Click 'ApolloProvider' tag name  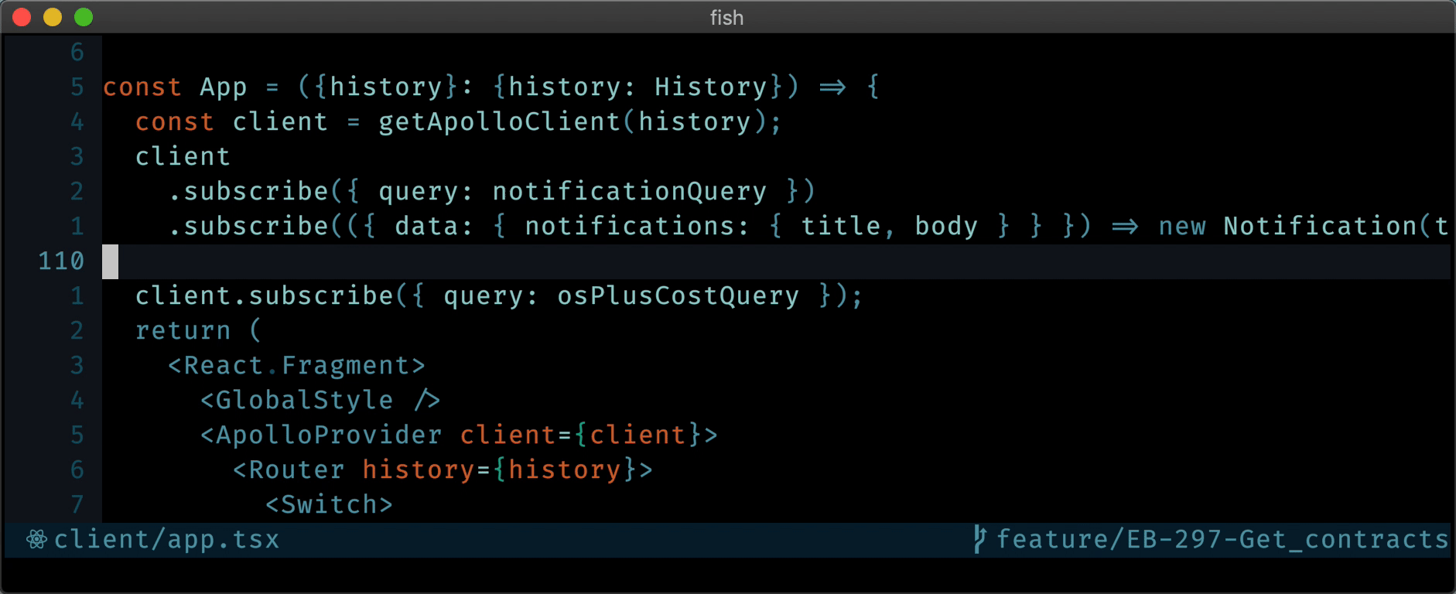329,435
